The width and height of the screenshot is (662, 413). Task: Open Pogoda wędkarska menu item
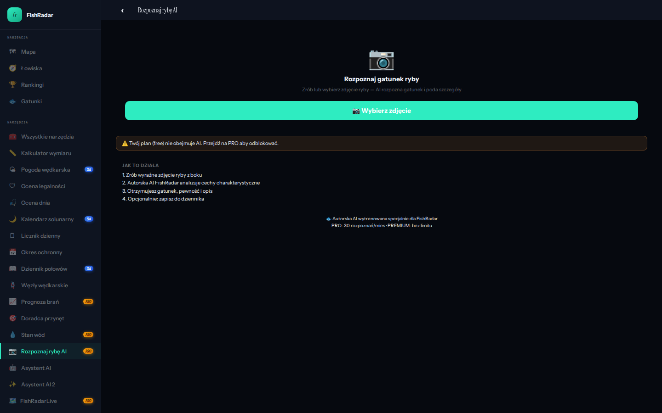(46, 170)
